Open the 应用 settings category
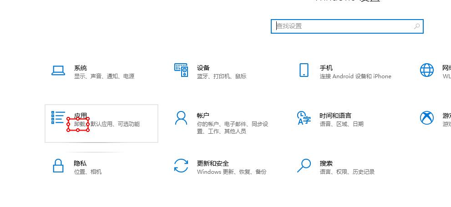 click(x=101, y=123)
